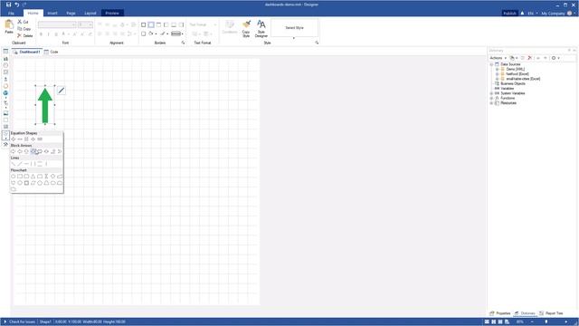Select the Dashboard1 tab

(27, 52)
